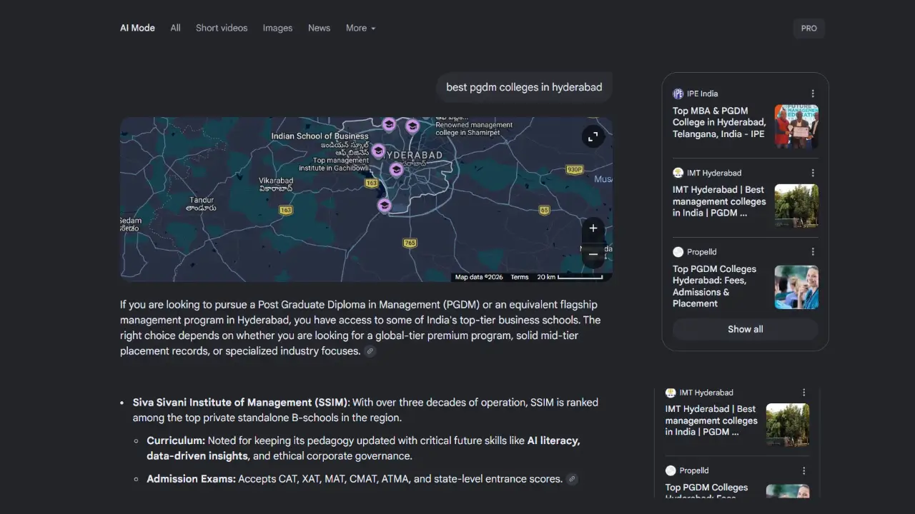Select the graduation pin beside Indian School of Business label
This screenshot has height=514, width=915.
click(378, 151)
